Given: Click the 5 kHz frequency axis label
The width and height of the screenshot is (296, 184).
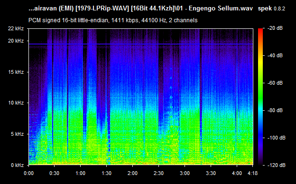Looking at the screenshot, I should [17, 134].
